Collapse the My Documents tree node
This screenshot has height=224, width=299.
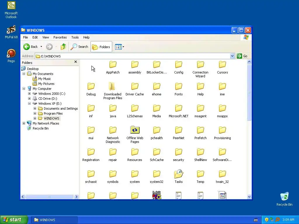(x=24, y=73)
